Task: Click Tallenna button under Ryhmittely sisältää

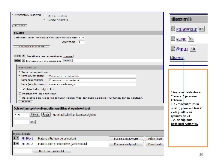Action: [20, 26]
